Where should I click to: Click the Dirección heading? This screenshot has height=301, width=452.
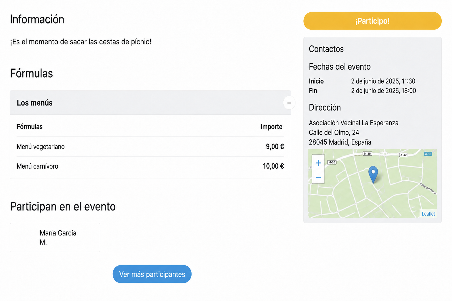[x=325, y=108]
